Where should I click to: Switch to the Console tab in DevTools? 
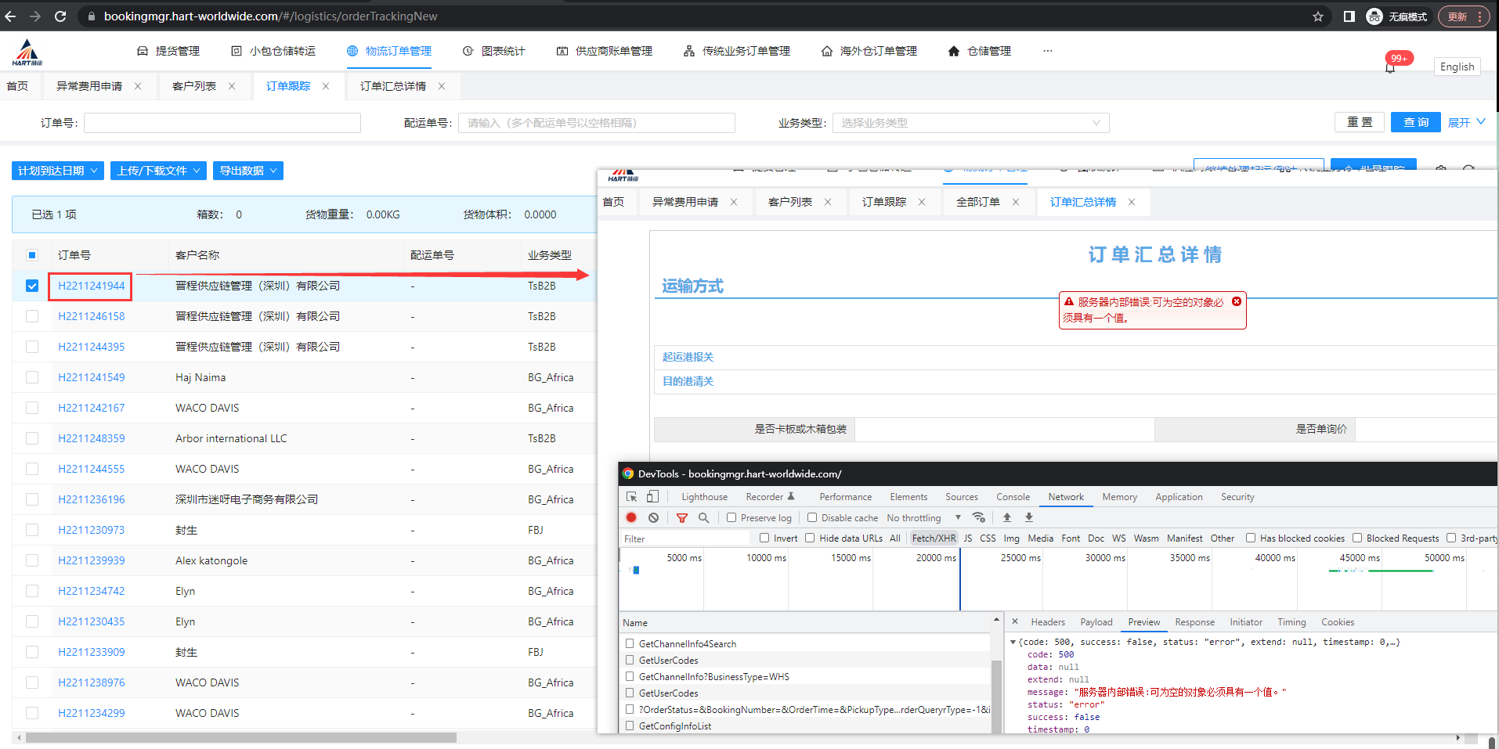[x=1013, y=497]
